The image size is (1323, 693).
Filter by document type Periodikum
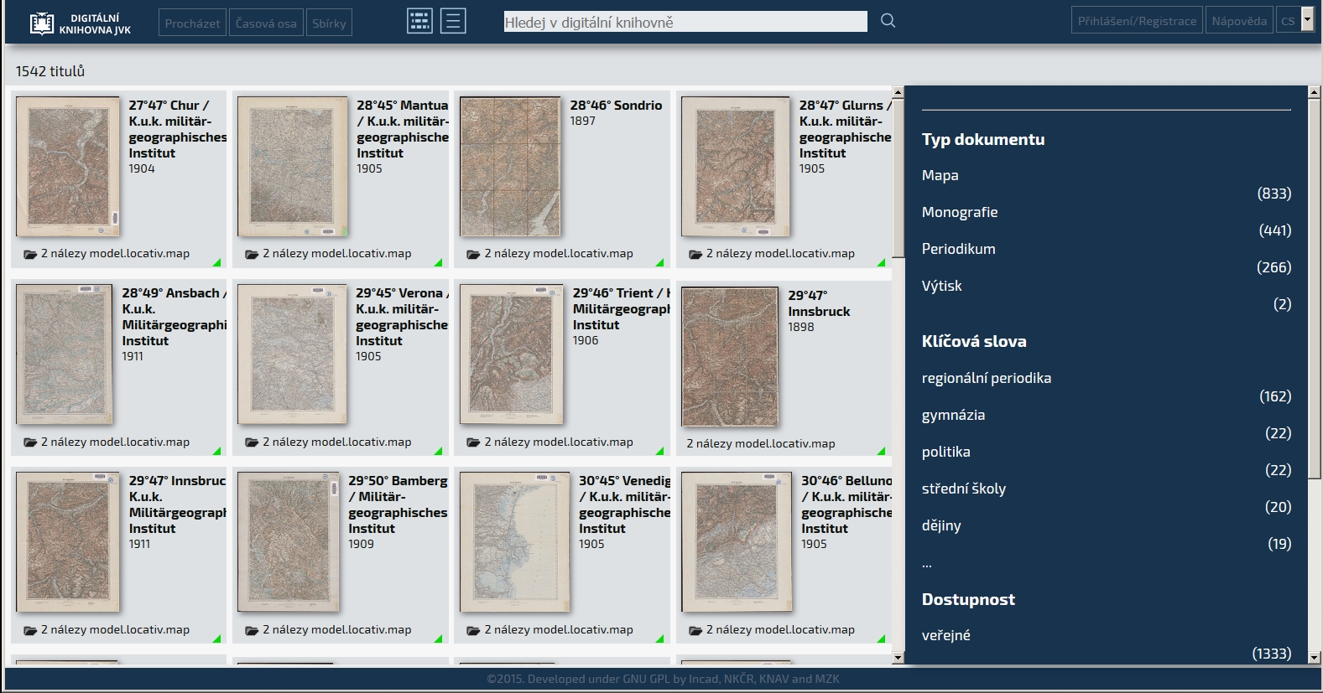click(x=958, y=249)
